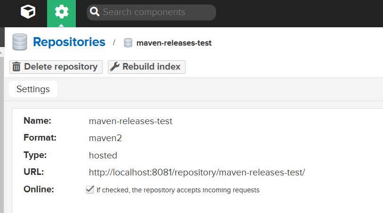Click the Delete repository button

coord(56,67)
